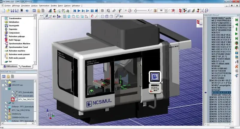Open the Affichage menu
This screenshot has height=129, width=240.
click(16, 6)
